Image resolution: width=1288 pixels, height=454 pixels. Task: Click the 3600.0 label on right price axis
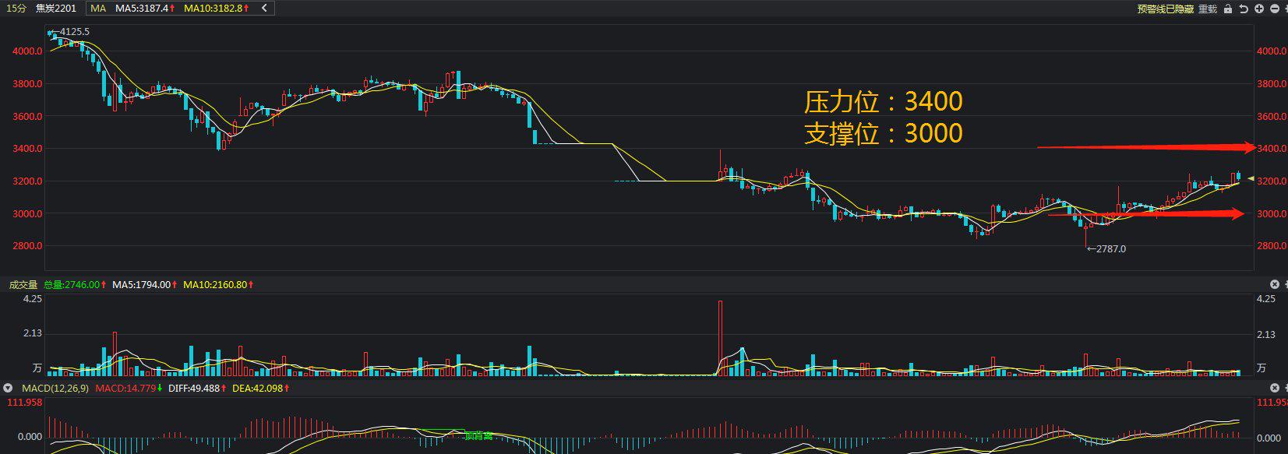pos(1272,117)
